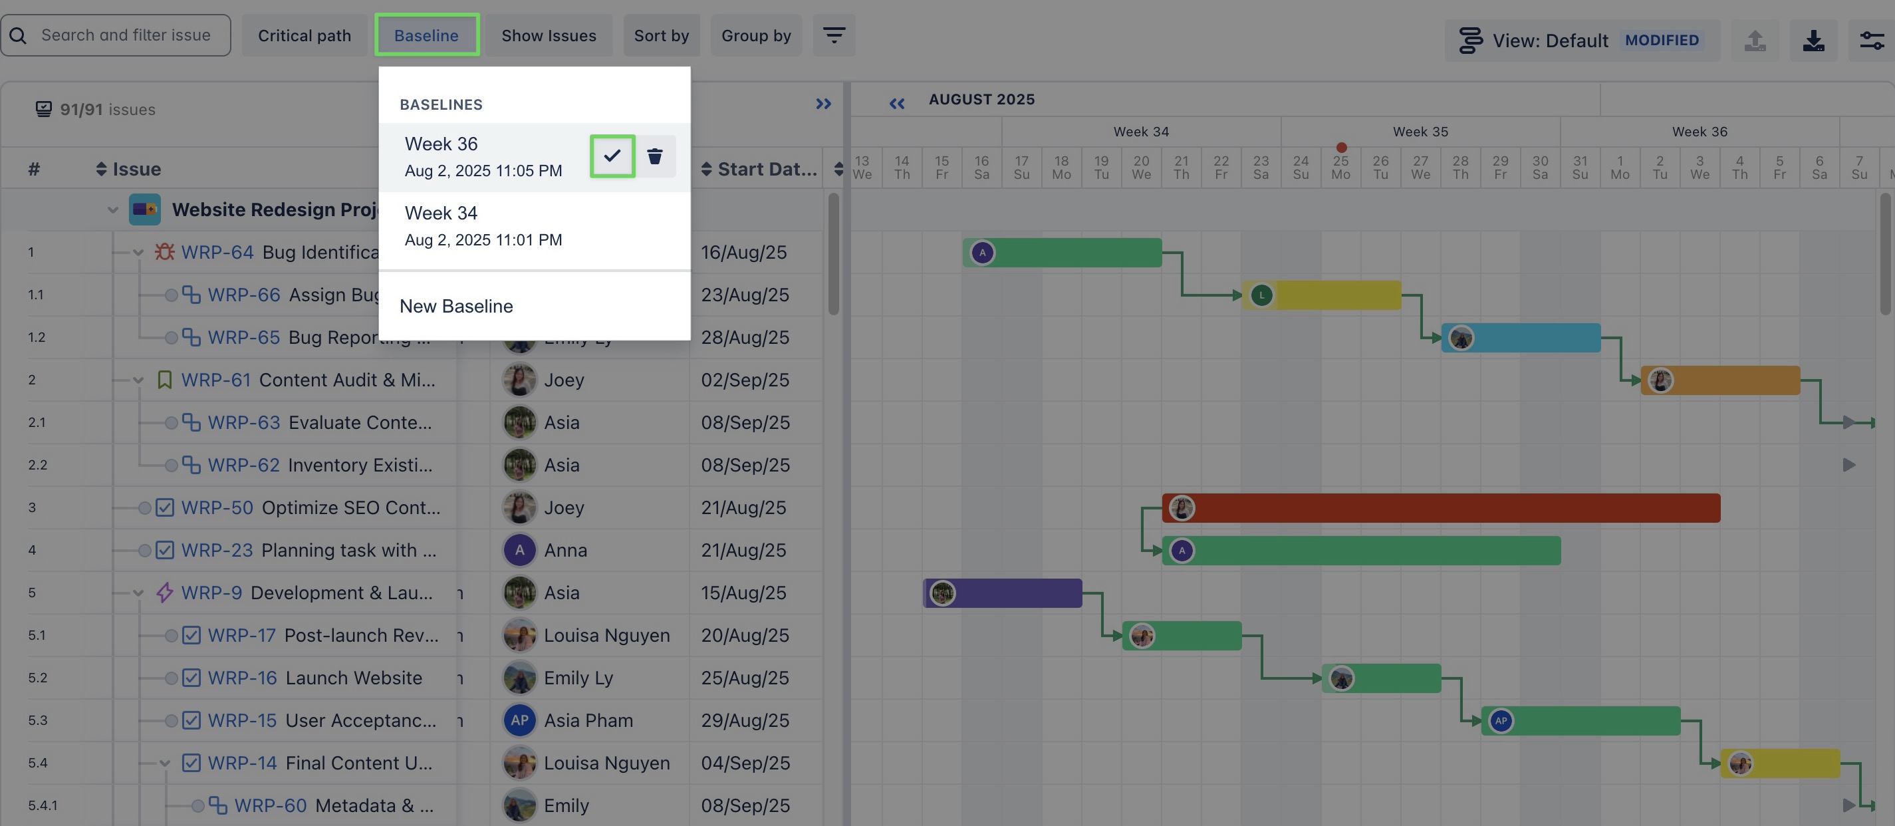Toggle the Show Issues button
Image resolution: width=1895 pixels, height=826 pixels.
click(548, 35)
